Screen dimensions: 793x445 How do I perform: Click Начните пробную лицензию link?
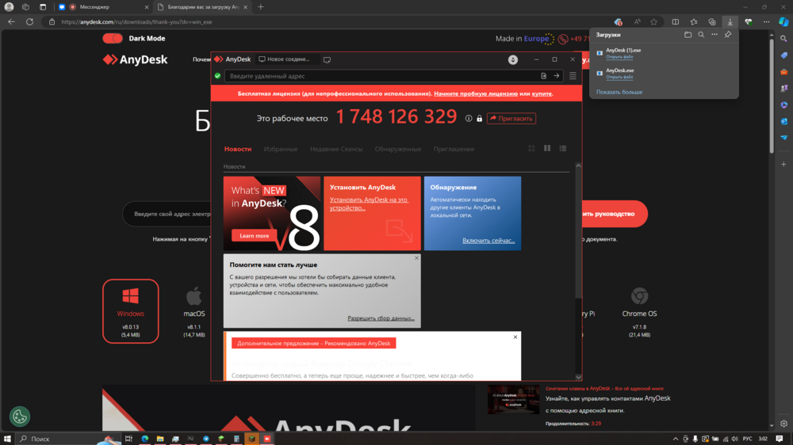[x=476, y=93]
